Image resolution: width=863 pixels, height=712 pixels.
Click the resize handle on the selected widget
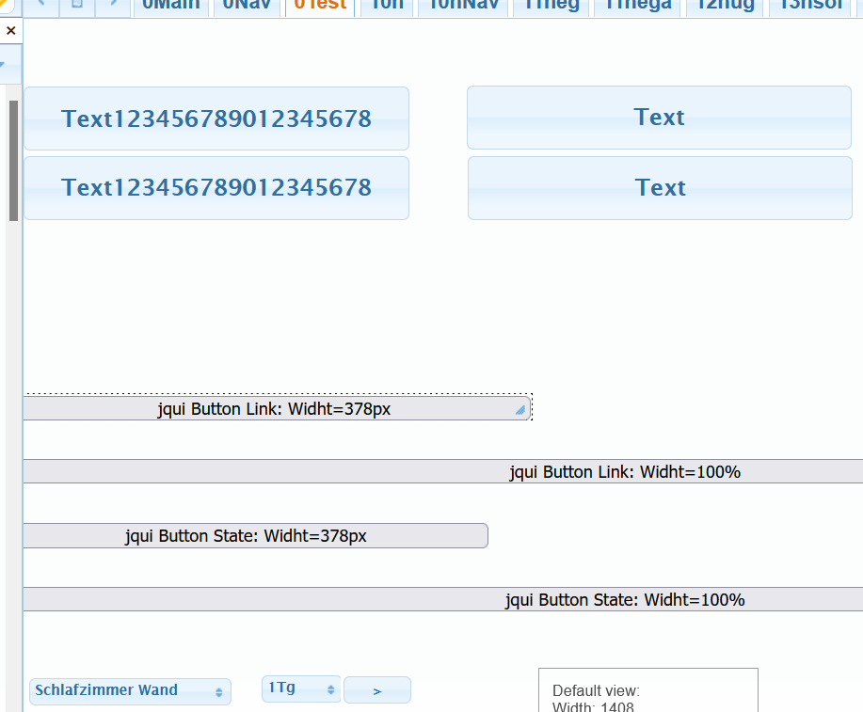pyautogui.click(x=519, y=410)
